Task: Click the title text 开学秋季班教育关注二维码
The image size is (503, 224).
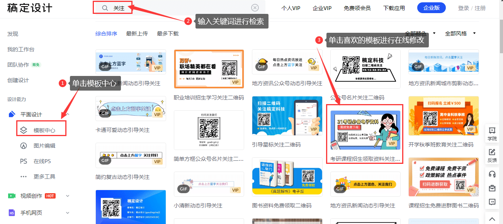Action: click(x=441, y=145)
